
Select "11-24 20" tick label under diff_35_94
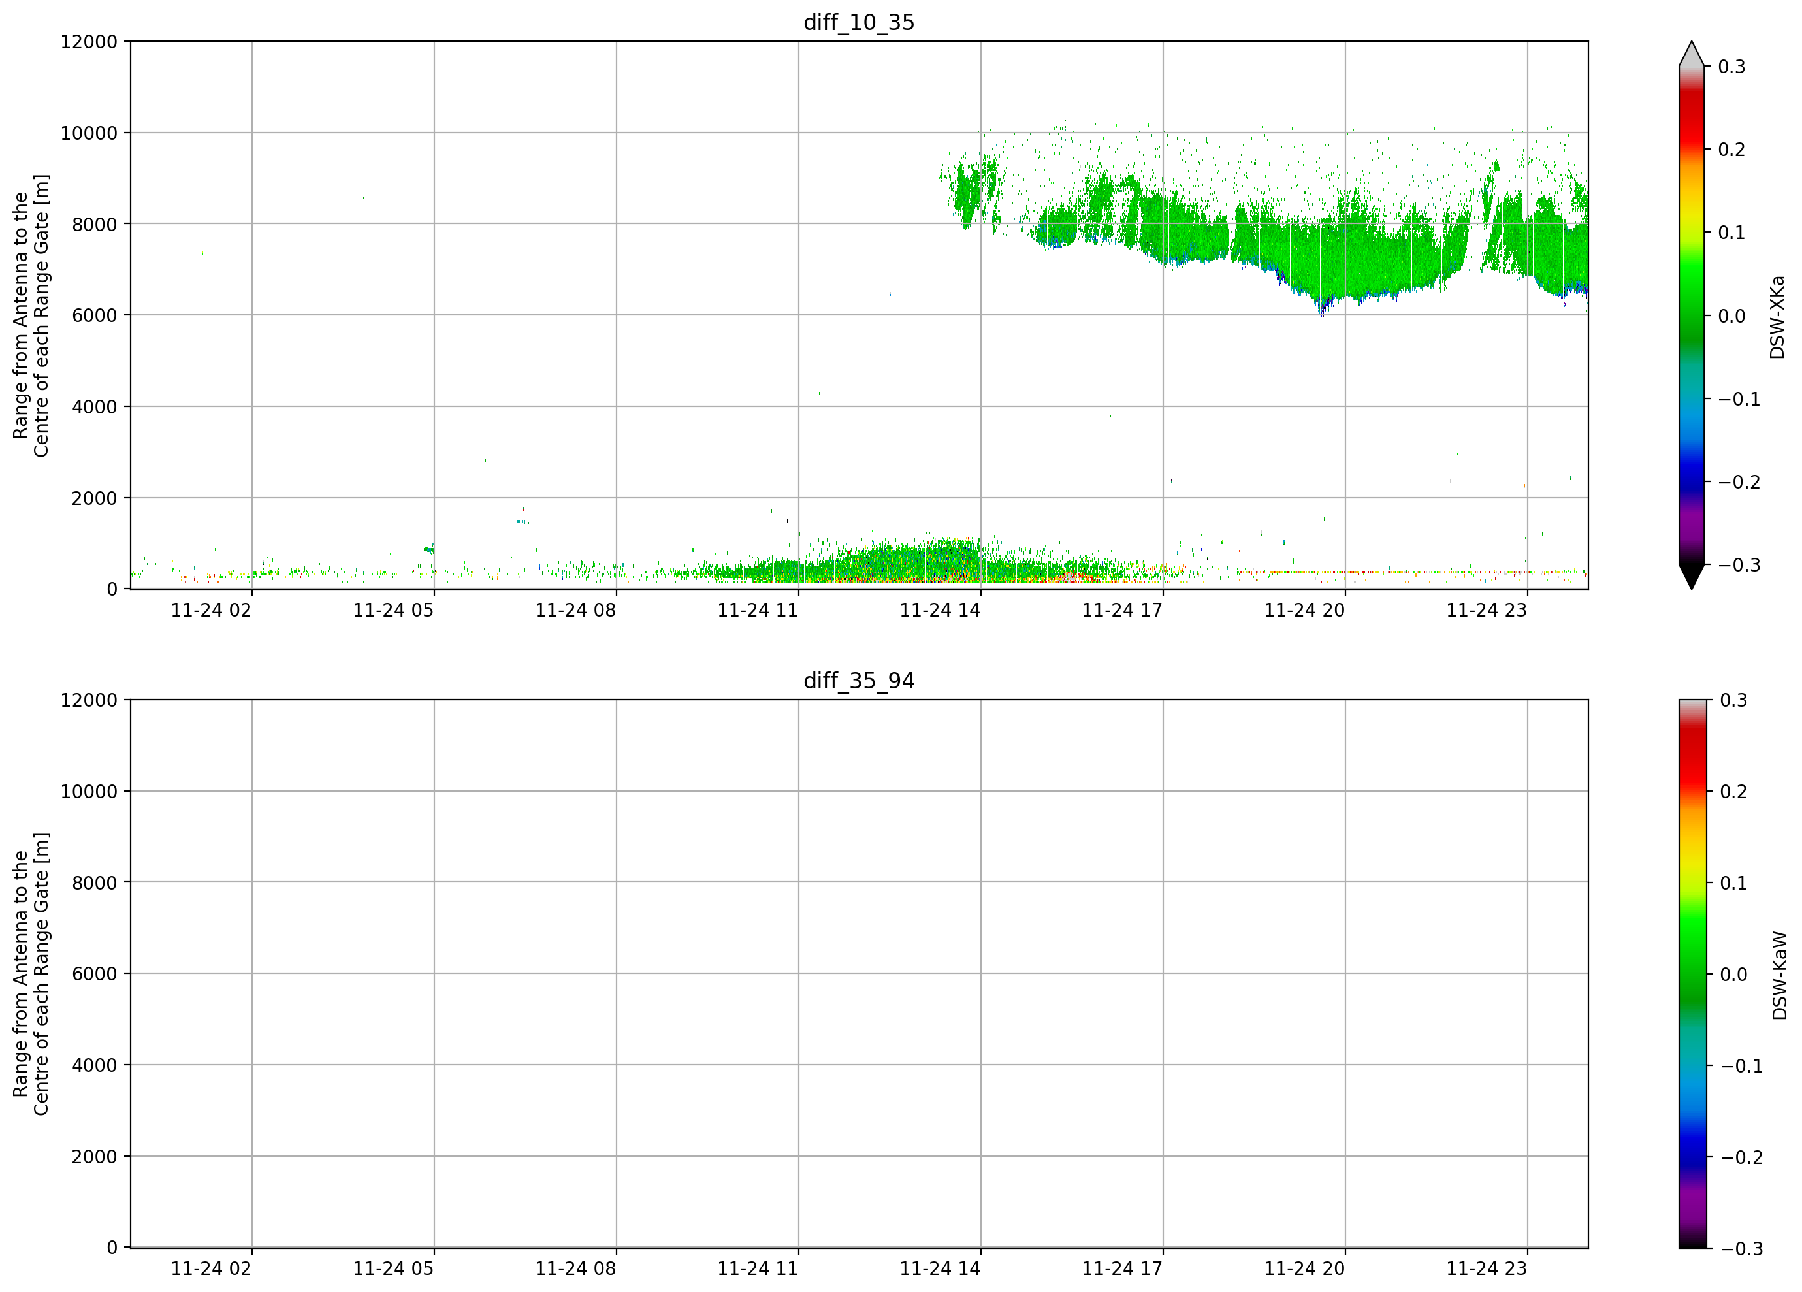point(1304,1269)
